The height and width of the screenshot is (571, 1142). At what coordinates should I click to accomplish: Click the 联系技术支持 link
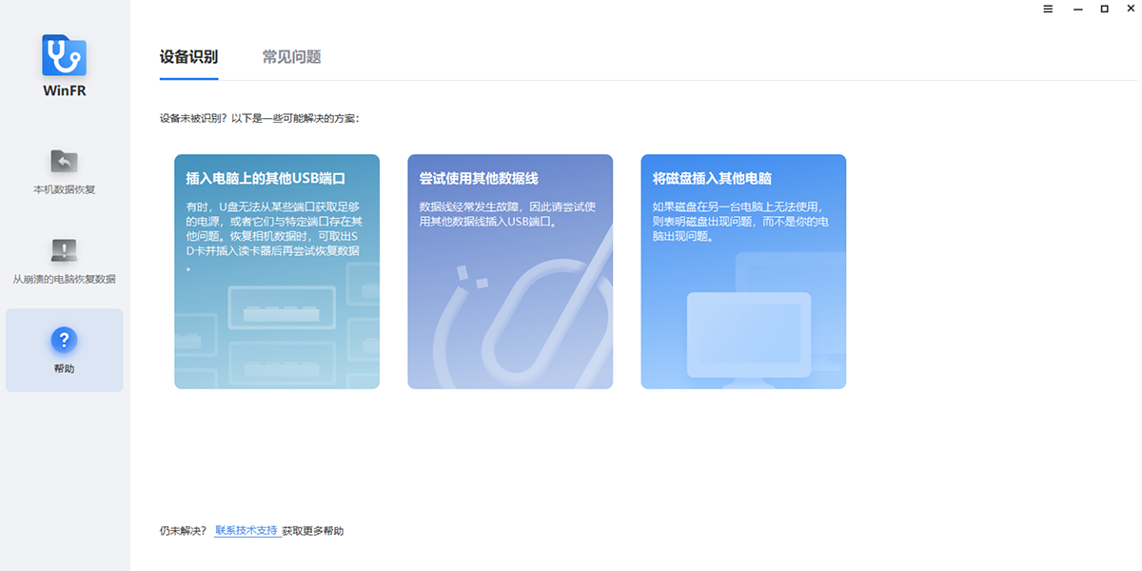click(x=247, y=530)
